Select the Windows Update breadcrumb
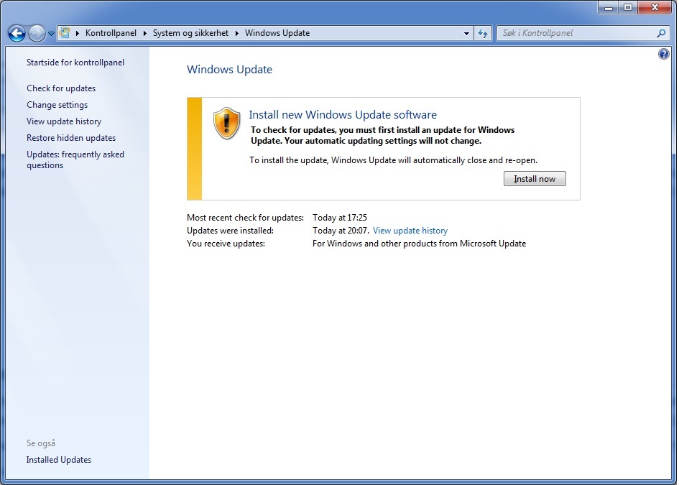 tap(277, 33)
